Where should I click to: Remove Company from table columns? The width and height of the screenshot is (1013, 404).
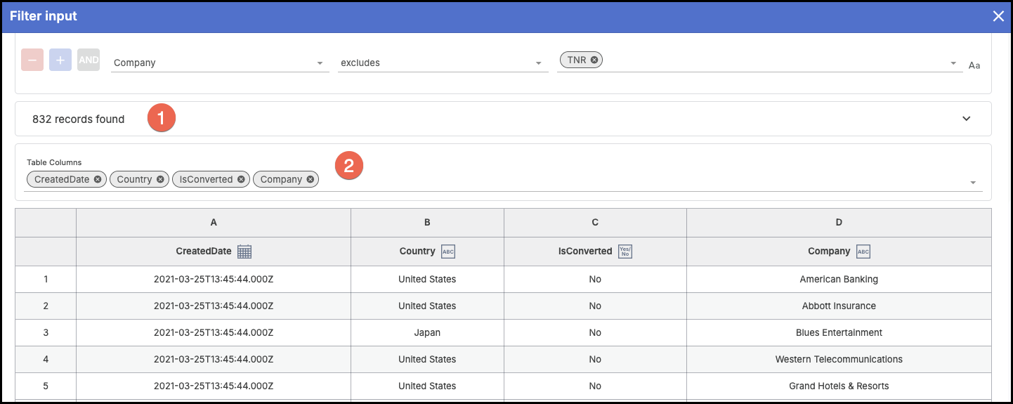[311, 179]
